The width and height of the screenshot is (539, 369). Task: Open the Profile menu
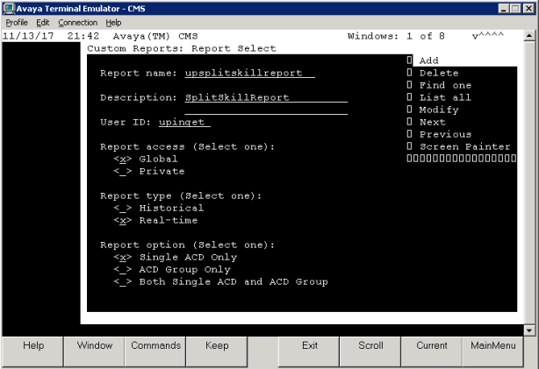(17, 22)
